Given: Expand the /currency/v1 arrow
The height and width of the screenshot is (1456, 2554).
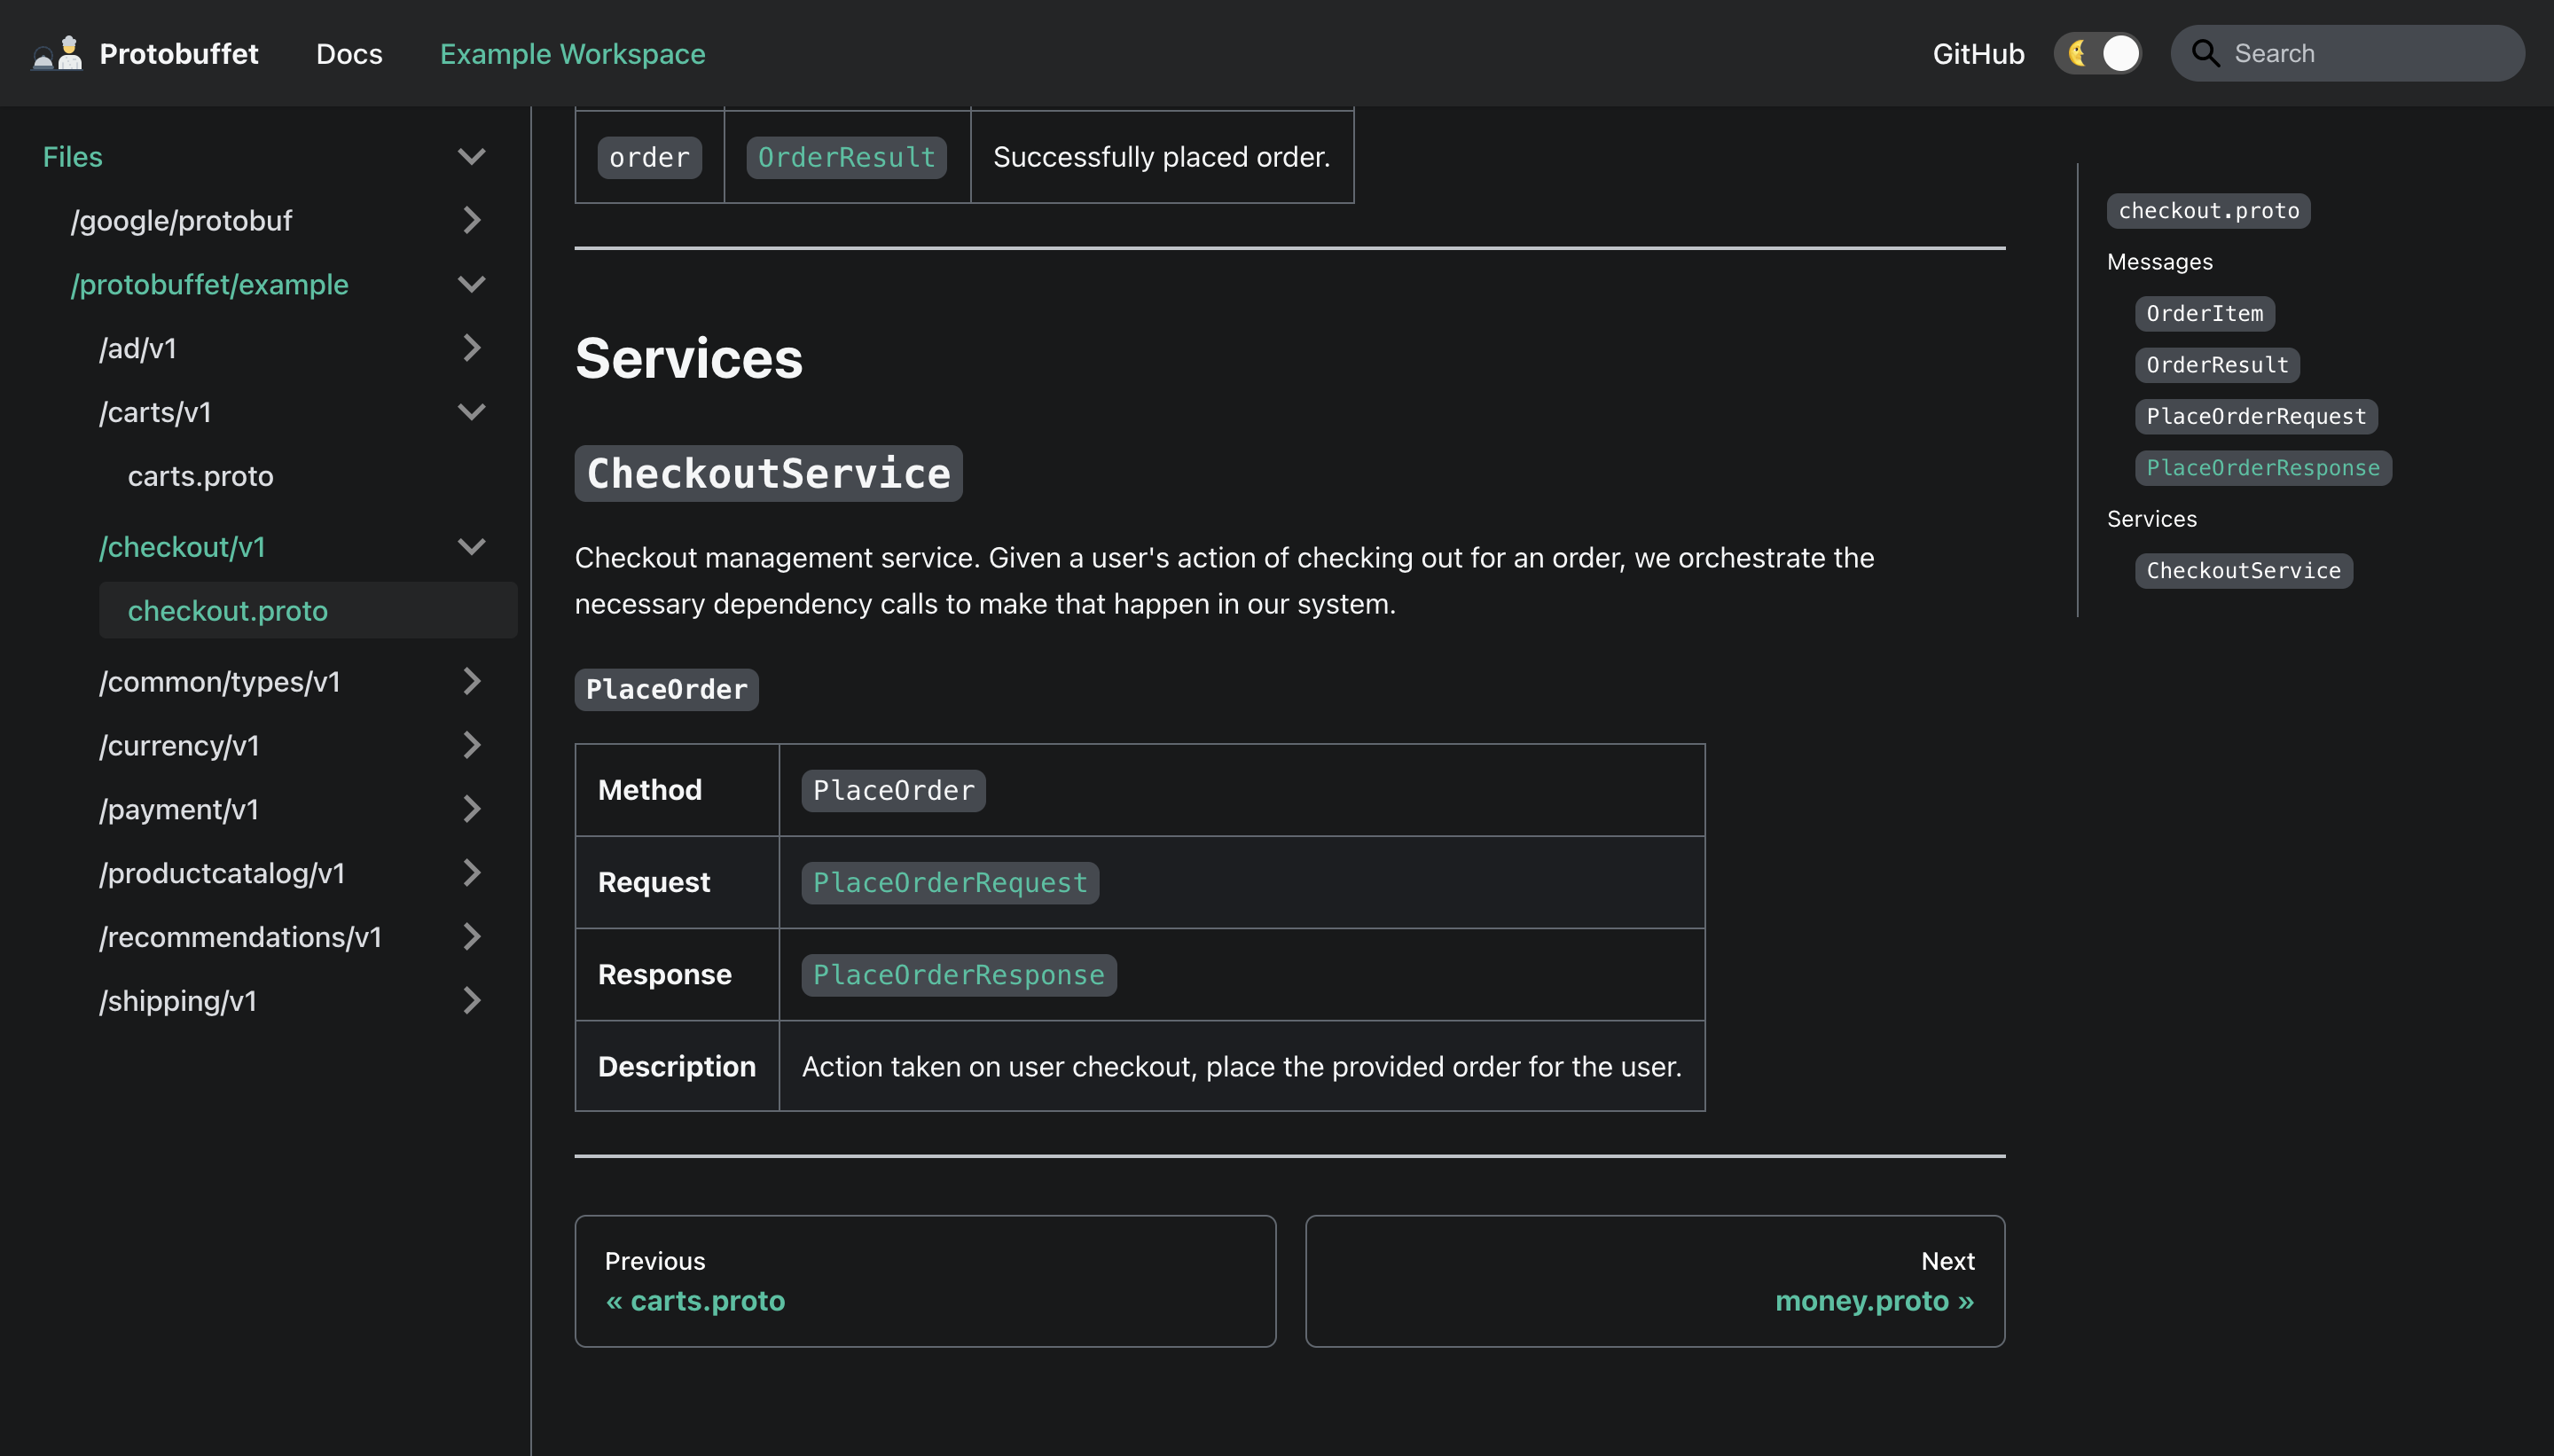Looking at the screenshot, I should [471, 745].
